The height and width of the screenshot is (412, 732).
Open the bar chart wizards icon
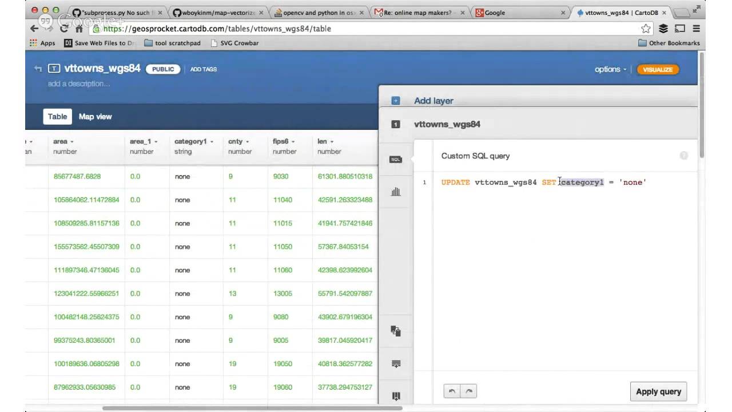tap(395, 192)
